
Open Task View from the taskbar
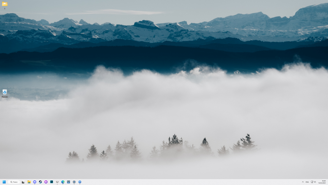coord(23,182)
